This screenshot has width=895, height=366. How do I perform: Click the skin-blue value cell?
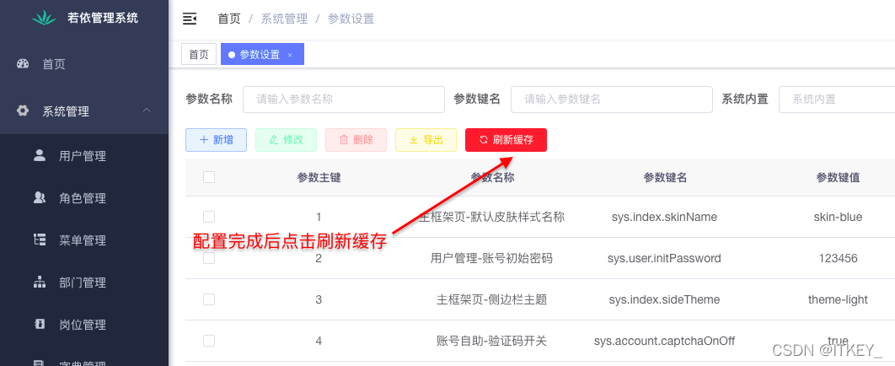click(x=838, y=217)
